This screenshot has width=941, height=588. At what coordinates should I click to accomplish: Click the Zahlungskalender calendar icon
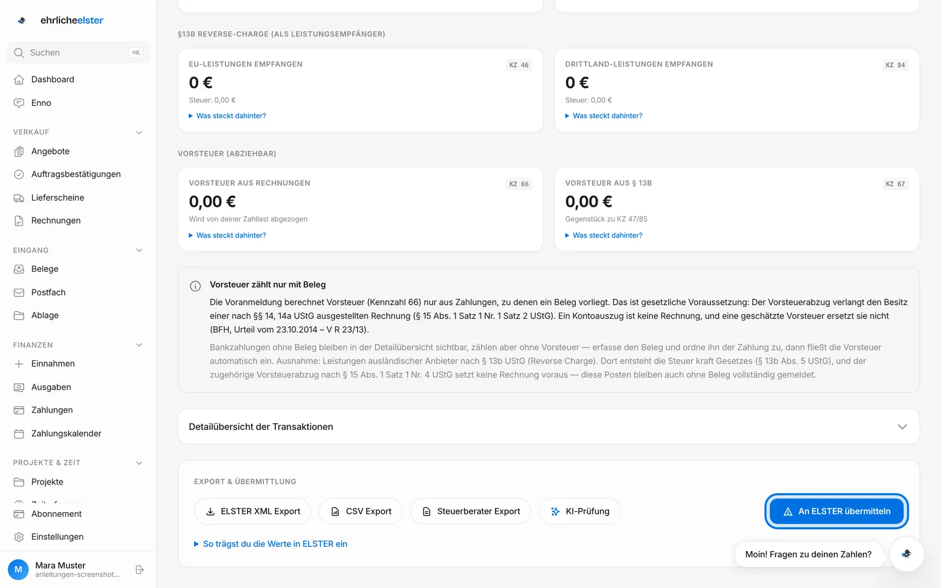pos(19,433)
